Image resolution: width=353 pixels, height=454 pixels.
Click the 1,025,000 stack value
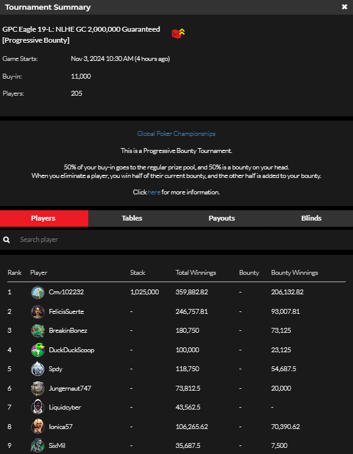145,292
